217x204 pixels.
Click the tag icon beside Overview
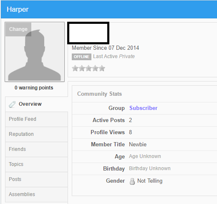point(12,105)
